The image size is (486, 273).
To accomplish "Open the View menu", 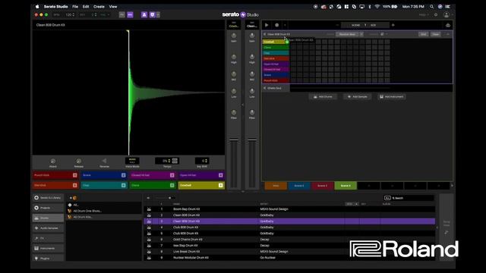I will (113, 7).
